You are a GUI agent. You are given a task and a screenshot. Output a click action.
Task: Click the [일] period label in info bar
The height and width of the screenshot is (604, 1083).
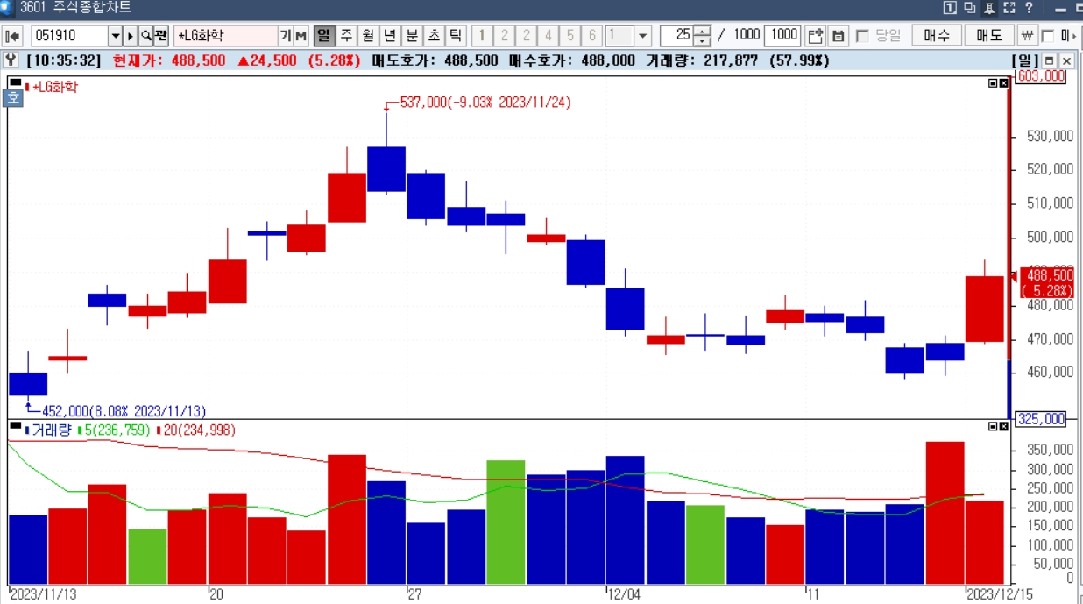tap(1024, 60)
